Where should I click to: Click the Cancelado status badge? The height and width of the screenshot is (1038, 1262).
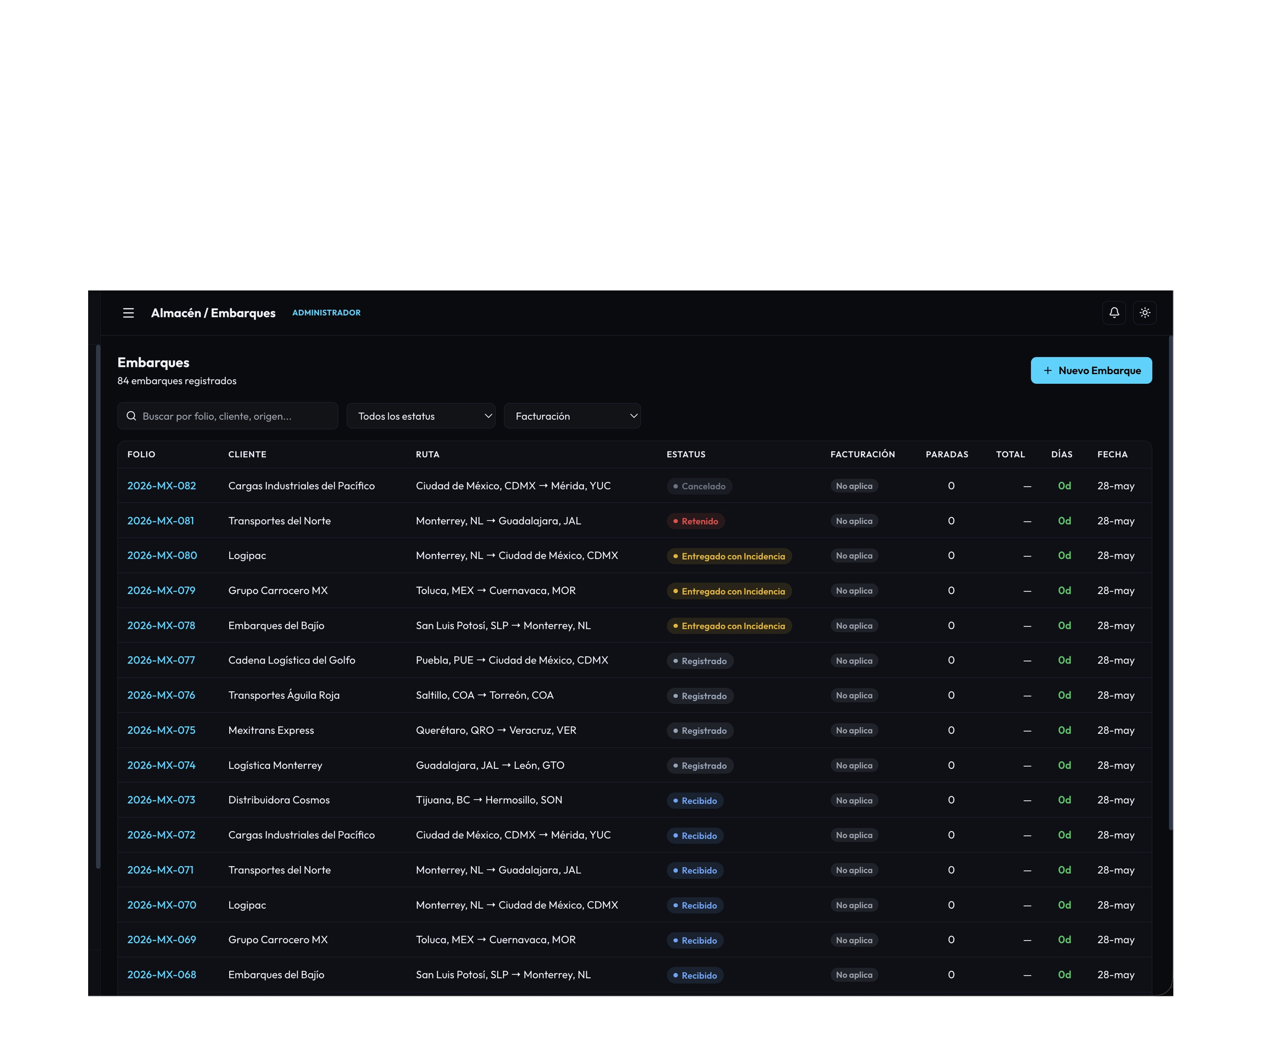(700, 486)
